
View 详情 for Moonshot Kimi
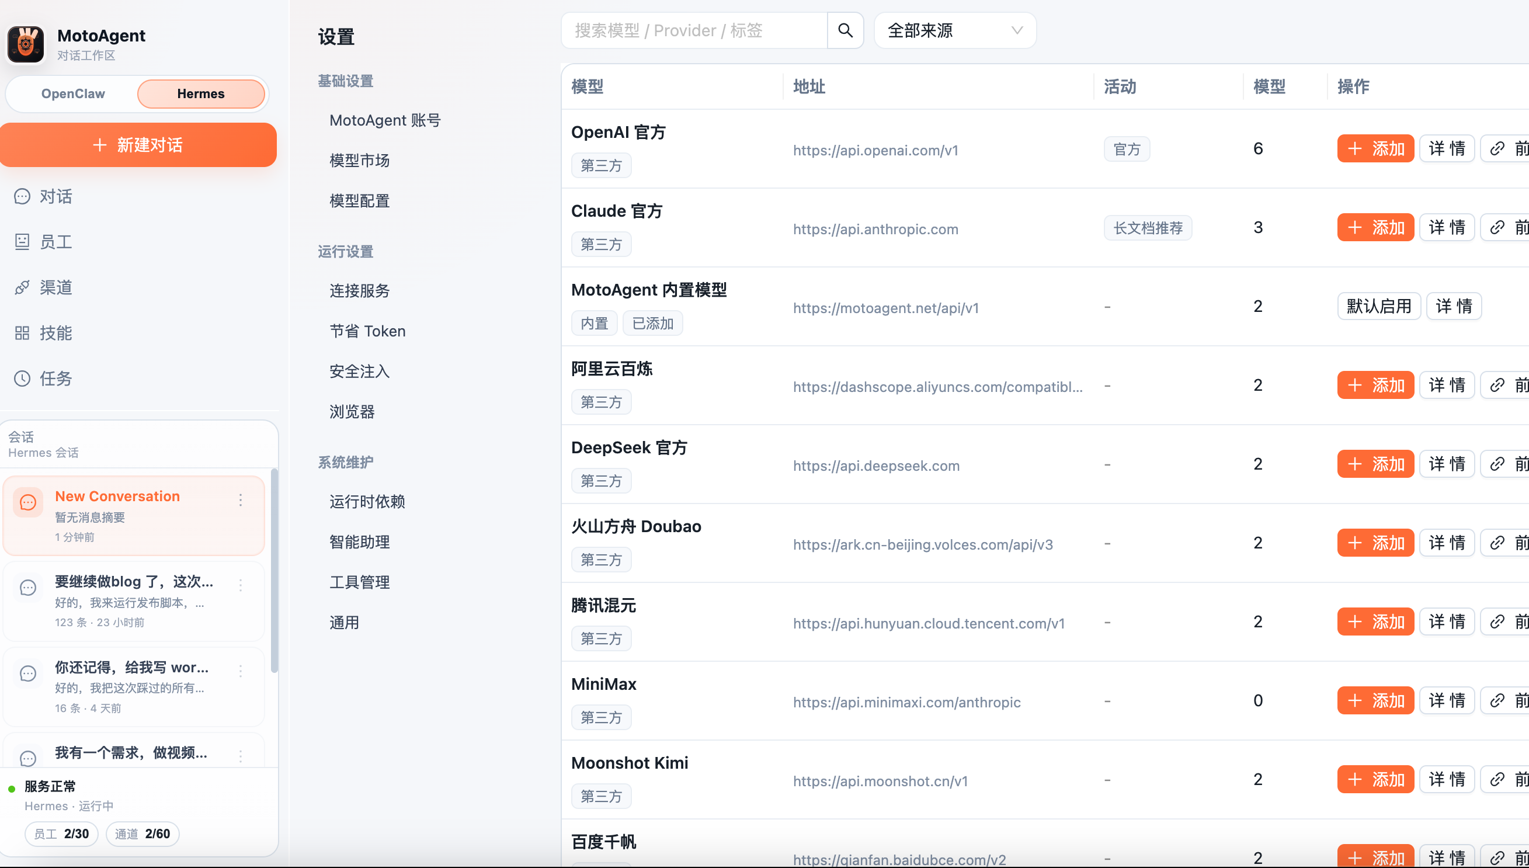click(1447, 779)
